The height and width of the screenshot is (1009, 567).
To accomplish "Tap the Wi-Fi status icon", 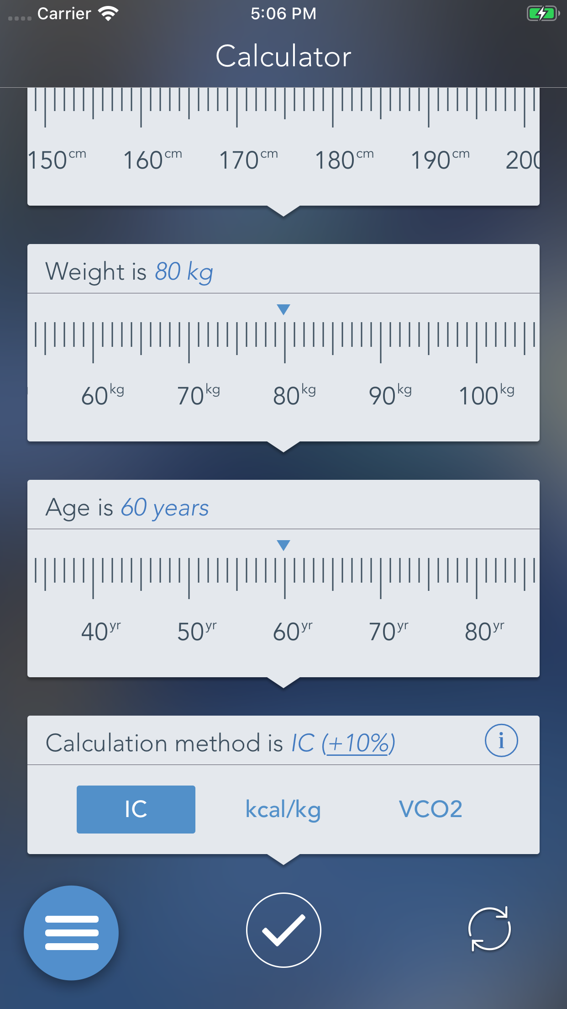I will pyautogui.click(x=109, y=14).
